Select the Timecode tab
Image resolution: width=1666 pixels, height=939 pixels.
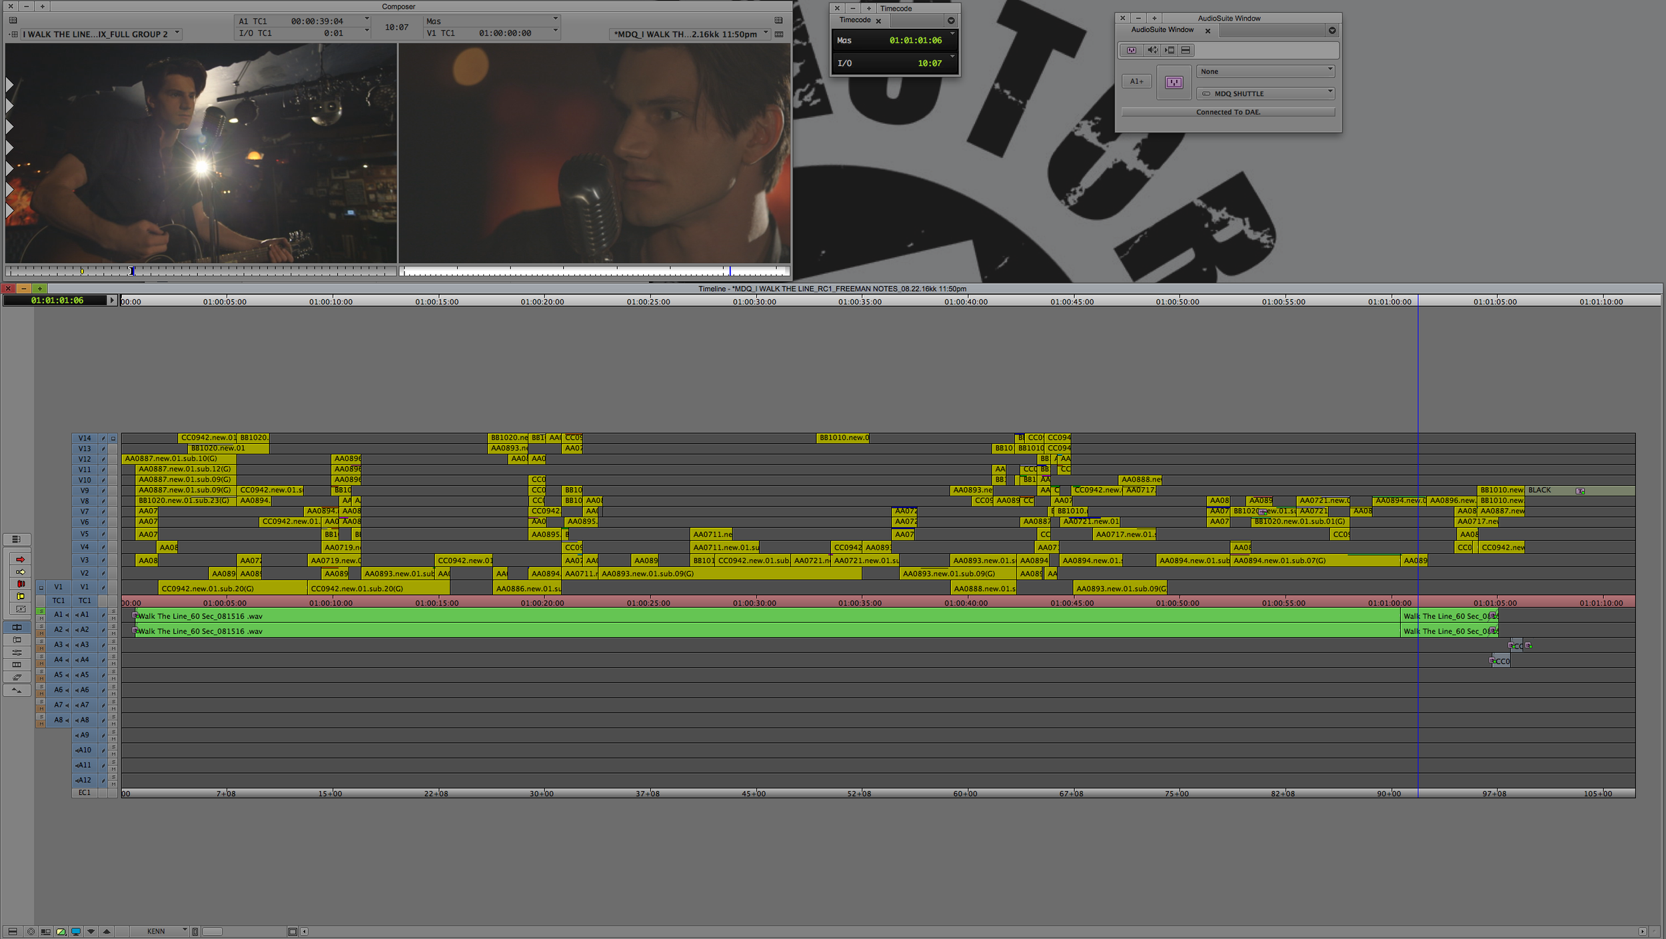click(x=855, y=20)
